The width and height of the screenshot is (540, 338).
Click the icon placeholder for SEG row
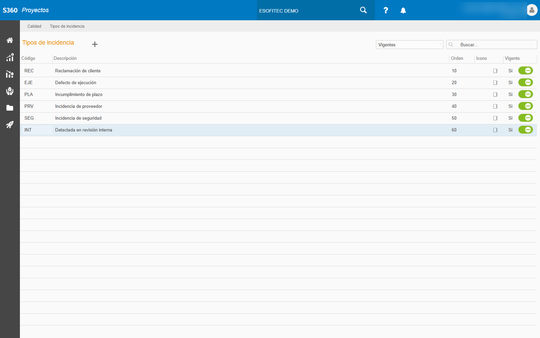coord(495,118)
